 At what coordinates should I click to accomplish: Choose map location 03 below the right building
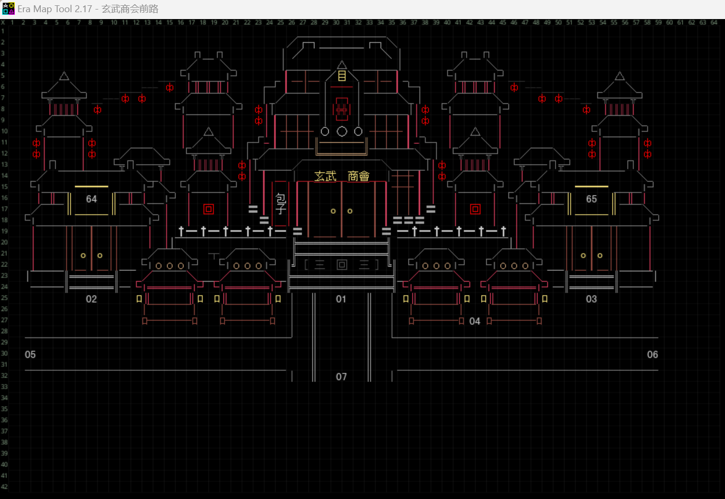click(x=592, y=300)
